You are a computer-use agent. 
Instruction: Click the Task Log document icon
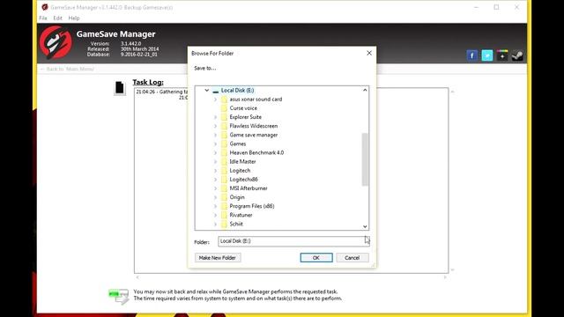[120, 88]
